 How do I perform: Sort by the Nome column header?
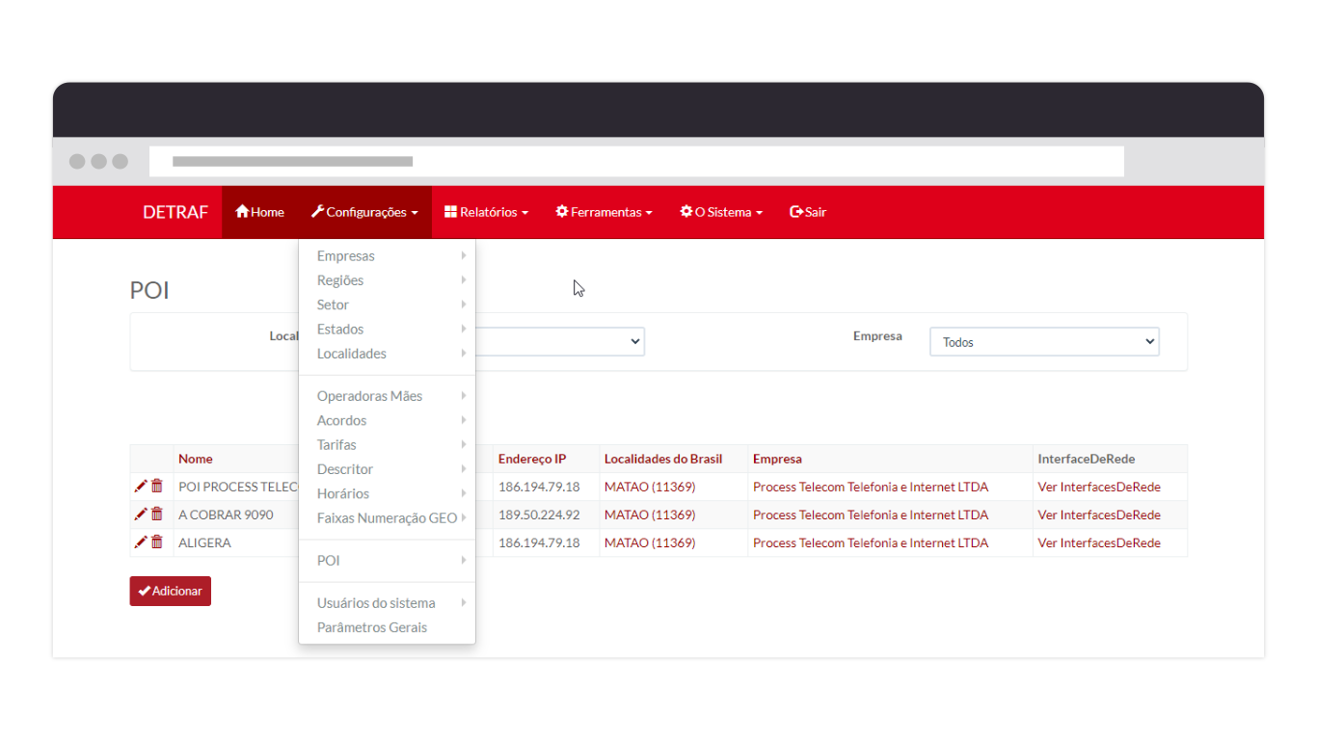tap(196, 459)
